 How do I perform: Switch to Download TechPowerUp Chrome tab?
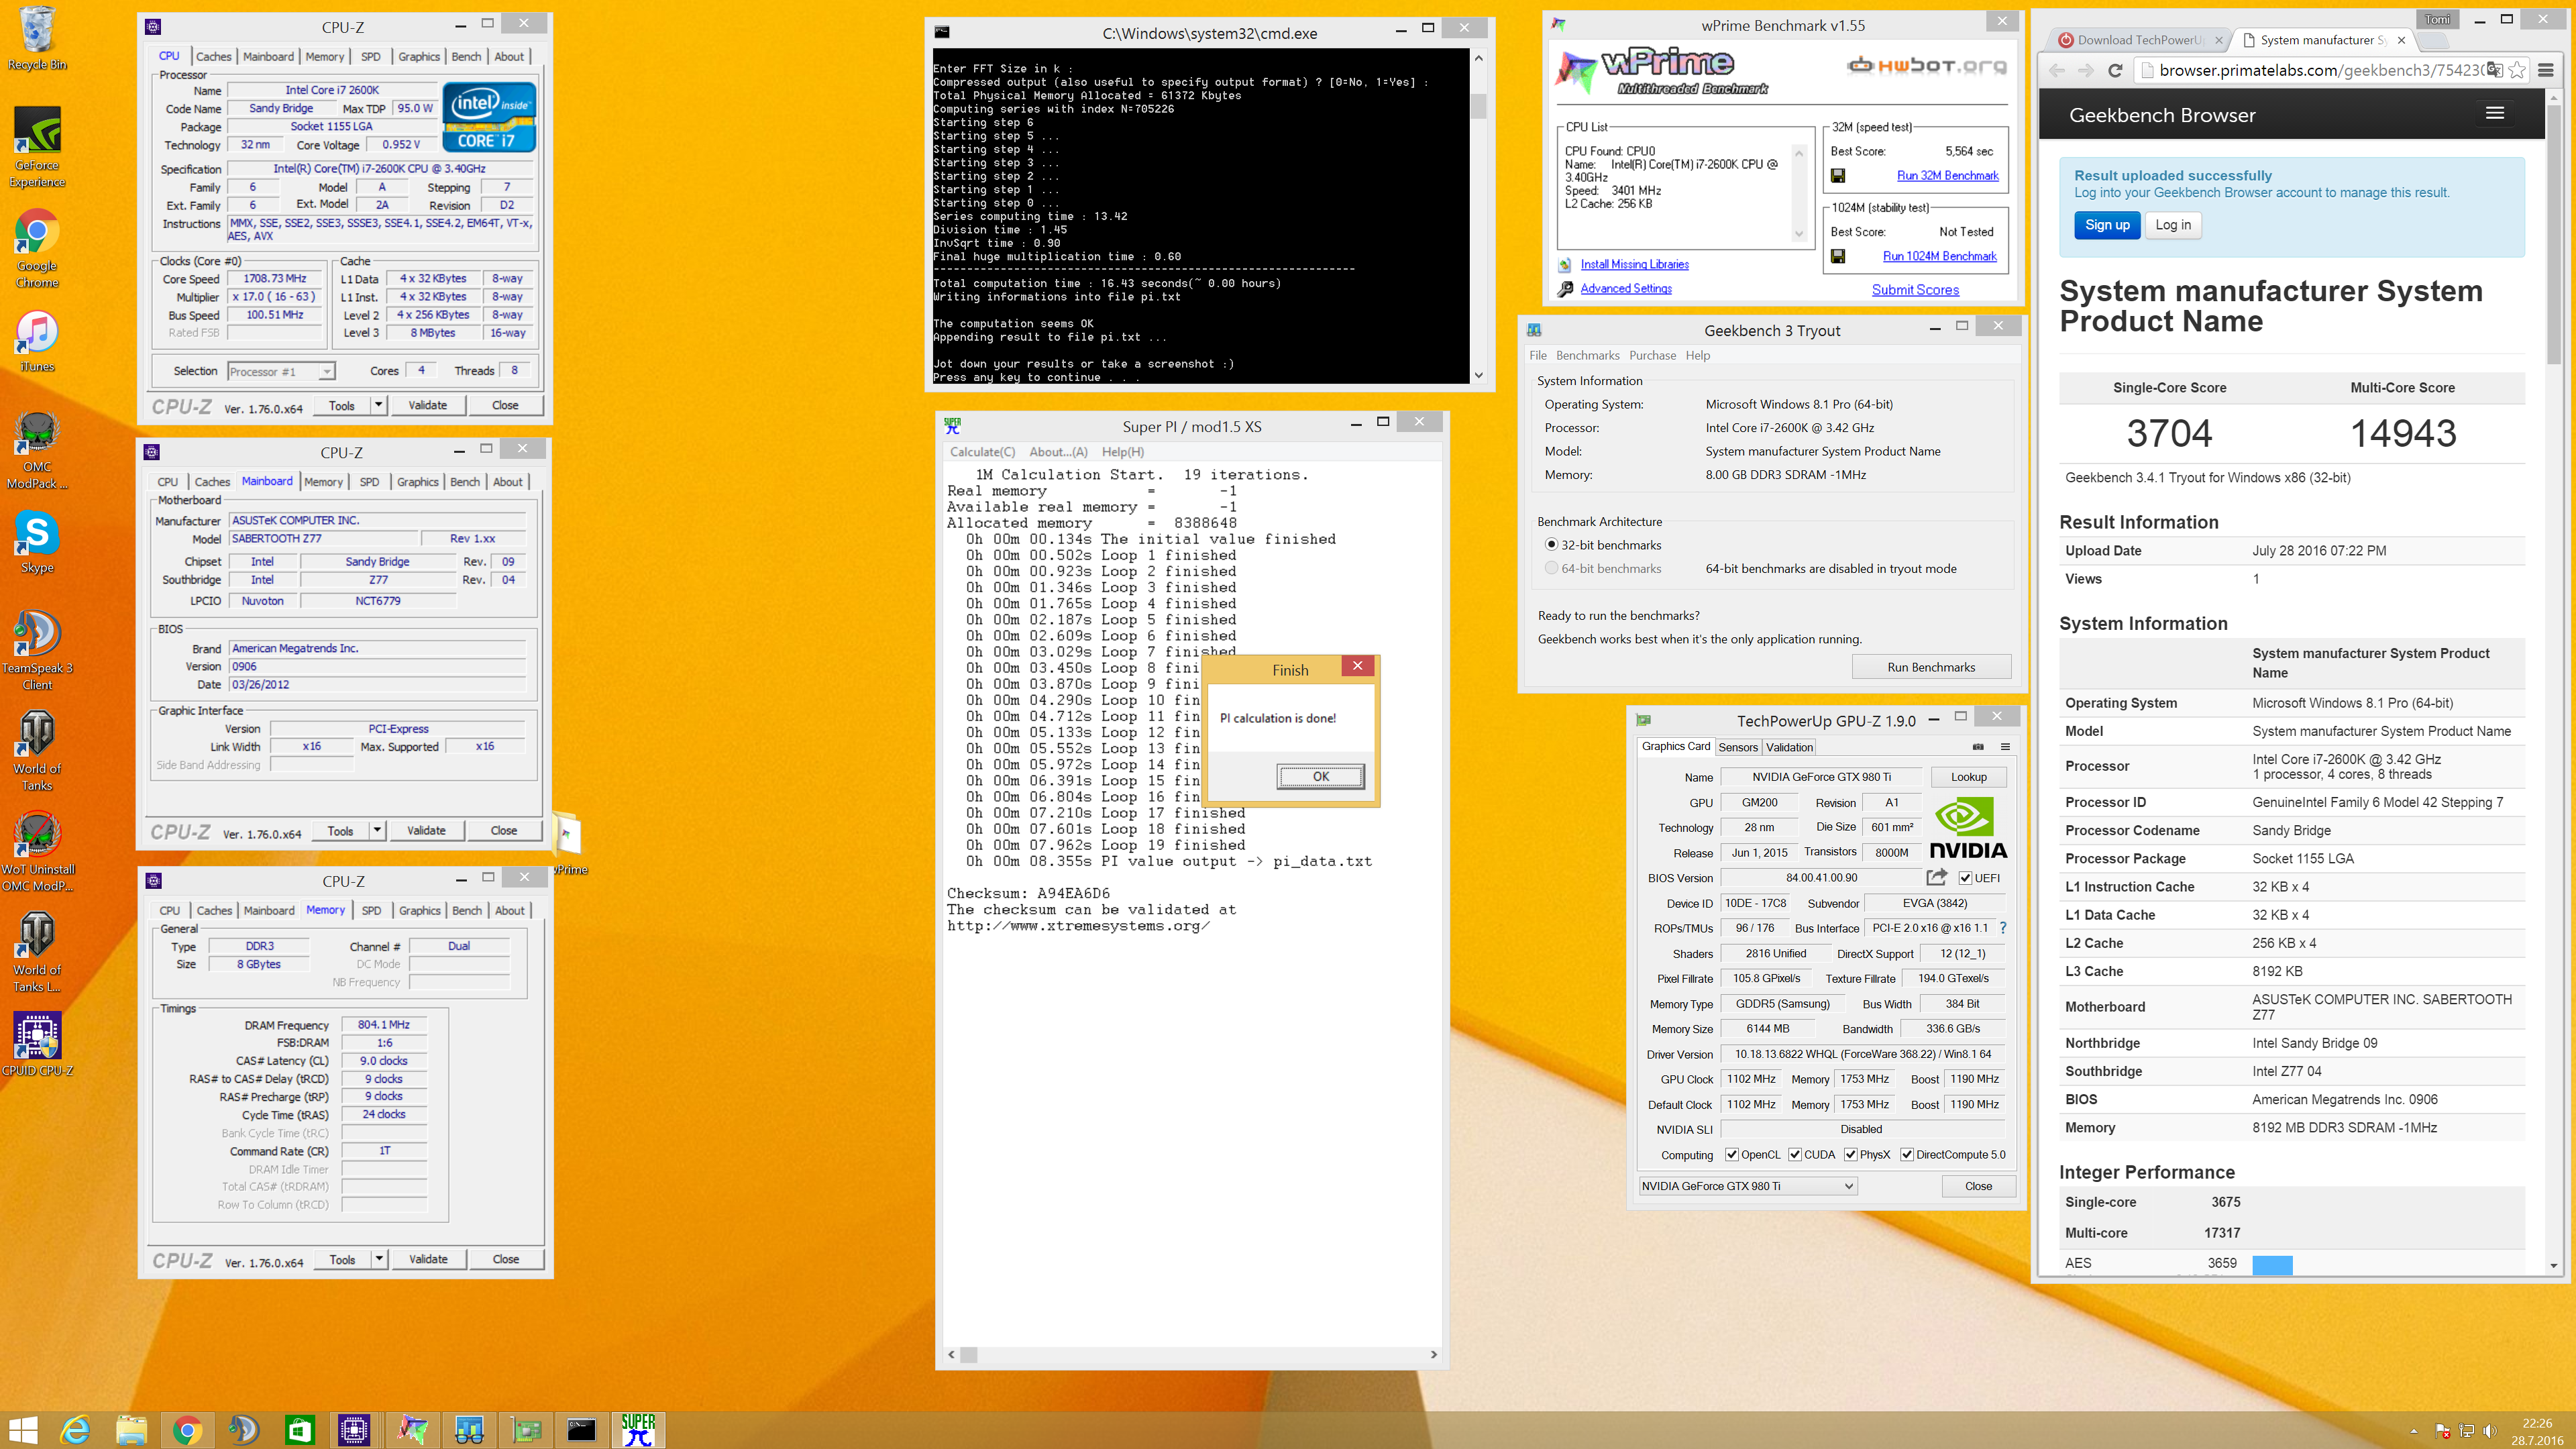[x=2139, y=40]
